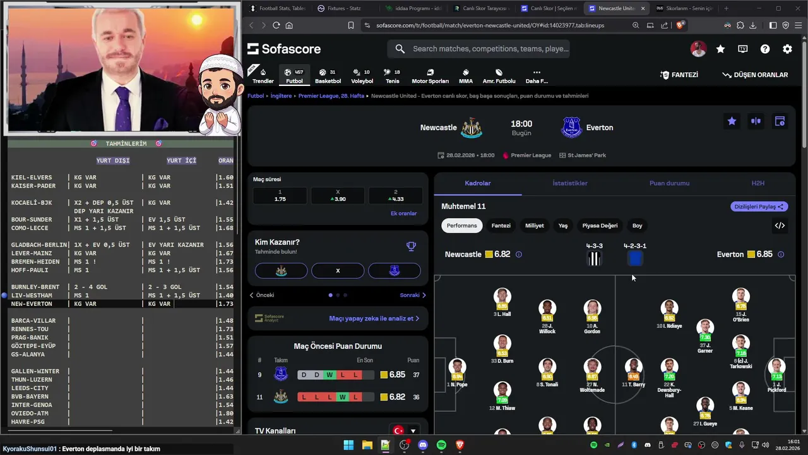
Task: Click the Sofascore logo
Action: (x=284, y=49)
